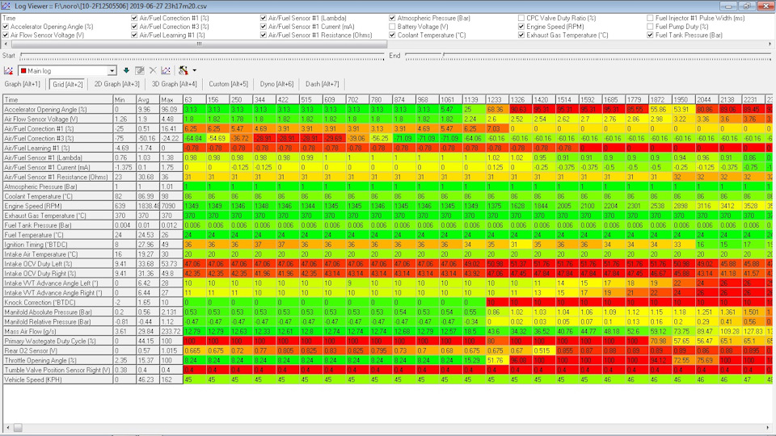776x436 pixels.
Task: Select the Rear O2 Sensor (V) row label
Action: [58, 350]
